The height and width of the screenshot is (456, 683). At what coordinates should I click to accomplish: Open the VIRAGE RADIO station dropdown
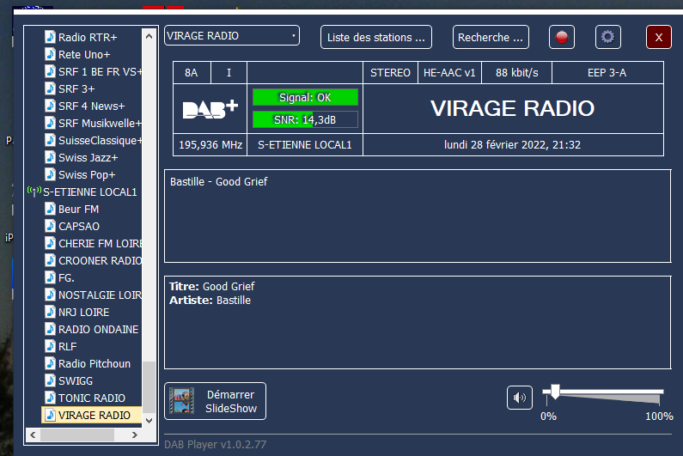point(232,36)
